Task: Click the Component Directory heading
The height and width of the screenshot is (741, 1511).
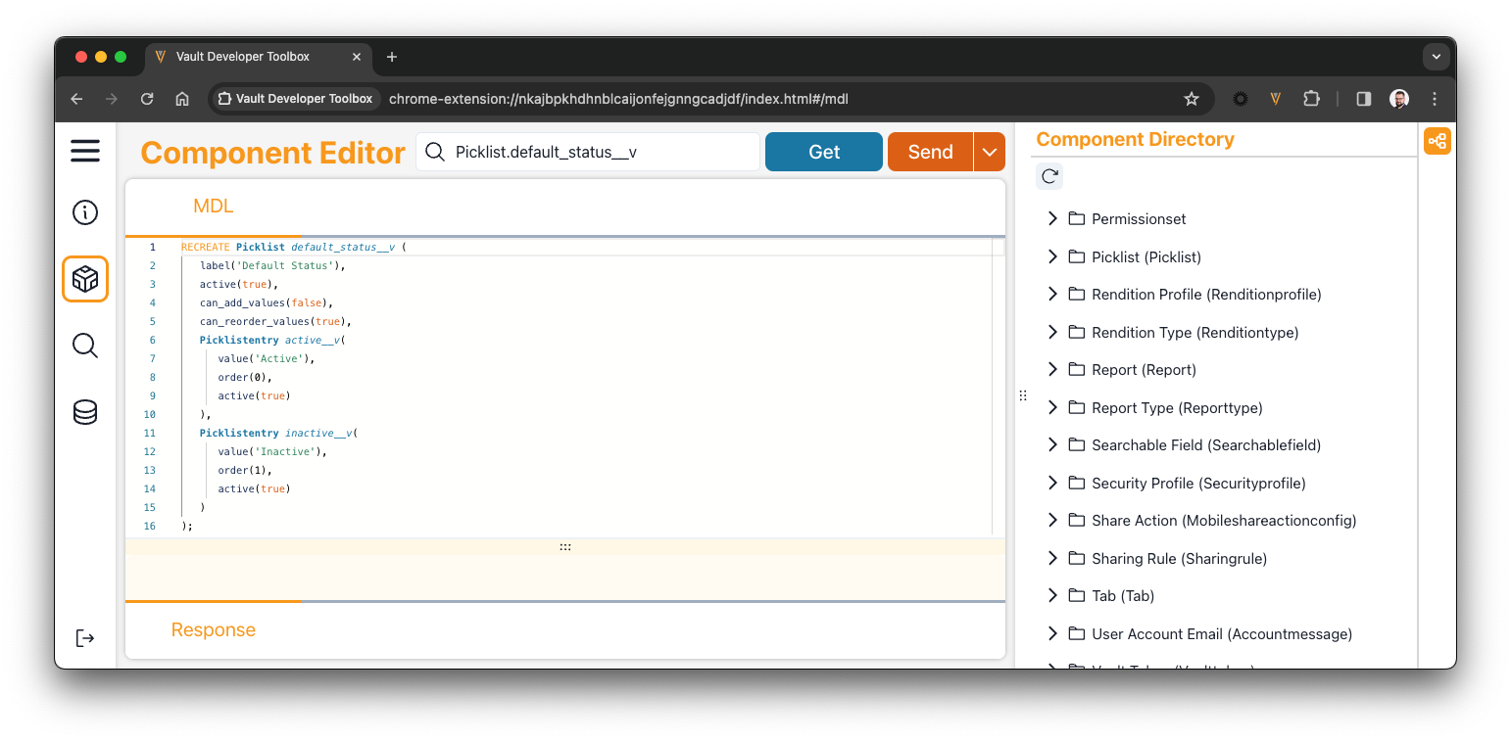Action: [1135, 139]
